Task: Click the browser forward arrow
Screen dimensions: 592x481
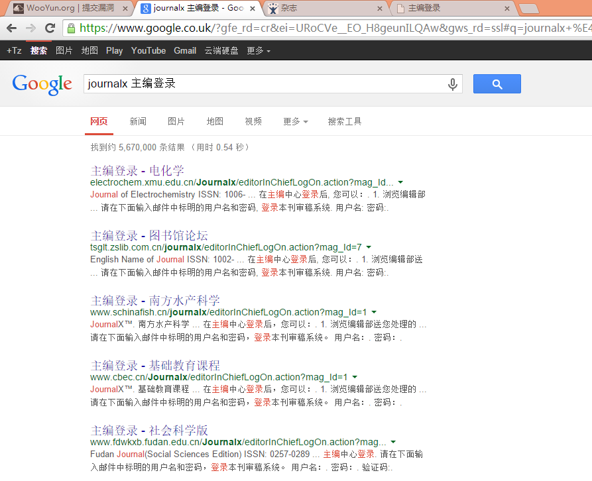Action: point(30,28)
